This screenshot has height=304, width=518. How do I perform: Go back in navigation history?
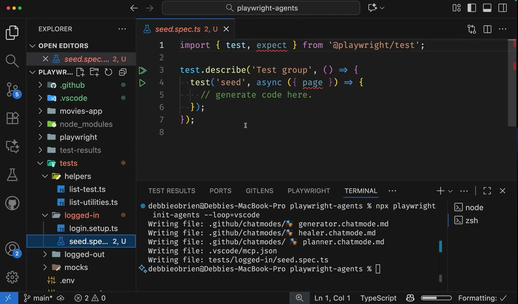point(134,8)
